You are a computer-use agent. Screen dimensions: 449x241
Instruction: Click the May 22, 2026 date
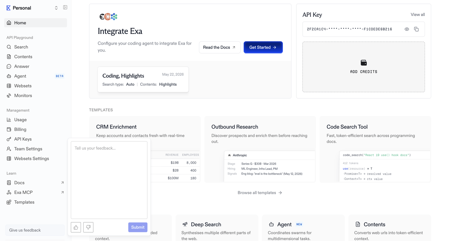(x=173, y=75)
